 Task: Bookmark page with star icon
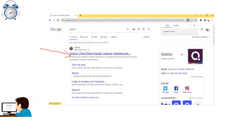196,20
